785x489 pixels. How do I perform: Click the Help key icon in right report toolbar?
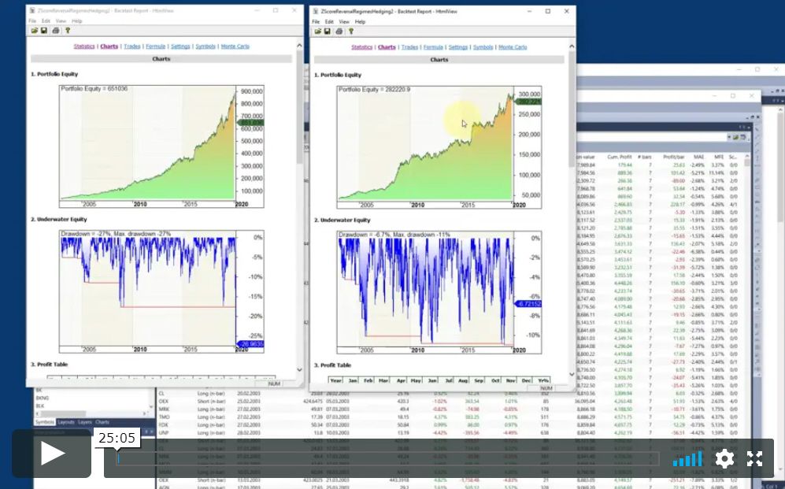coord(351,31)
